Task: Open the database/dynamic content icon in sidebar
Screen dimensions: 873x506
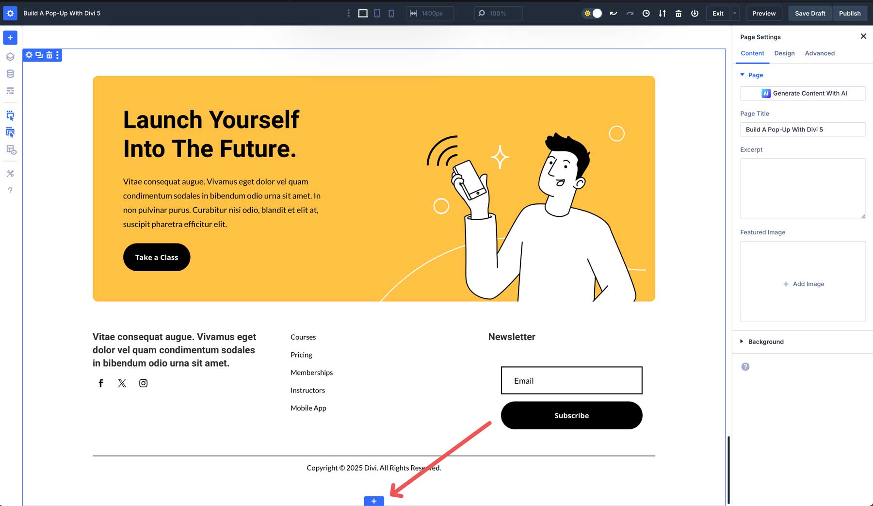Action: click(x=10, y=74)
